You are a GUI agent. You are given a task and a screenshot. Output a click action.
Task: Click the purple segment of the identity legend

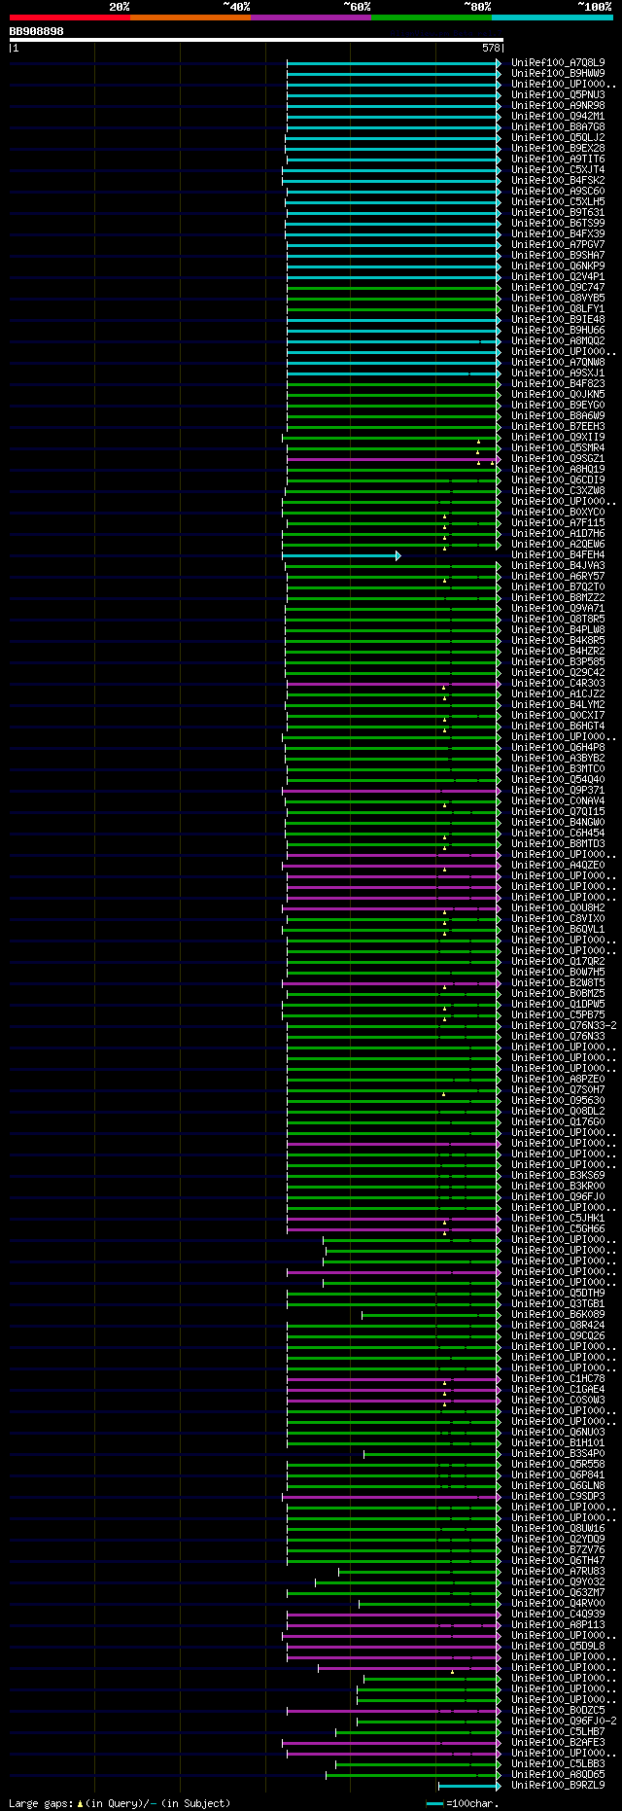(x=310, y=17)
